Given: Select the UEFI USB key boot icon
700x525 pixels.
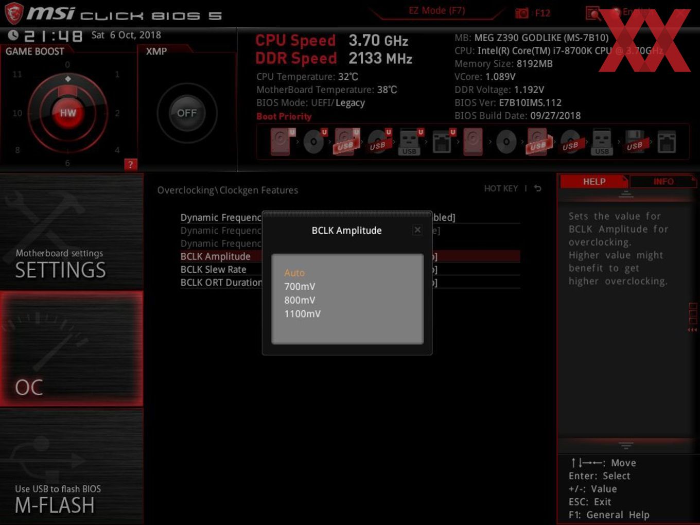Looking at the screenshot, I should coord(410,142).
